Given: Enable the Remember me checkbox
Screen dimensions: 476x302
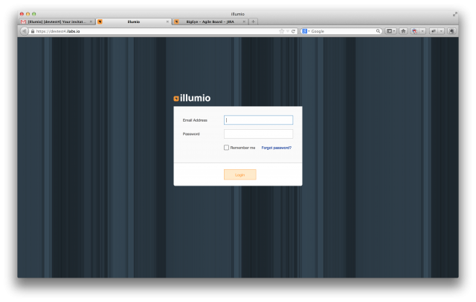Looking at the screenshot, I should (226, 148).
